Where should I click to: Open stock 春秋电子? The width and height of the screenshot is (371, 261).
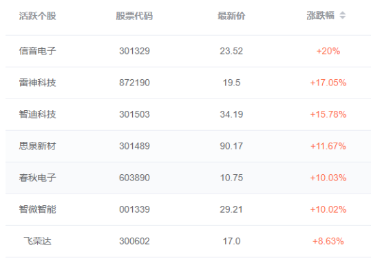tap(37, 178)
